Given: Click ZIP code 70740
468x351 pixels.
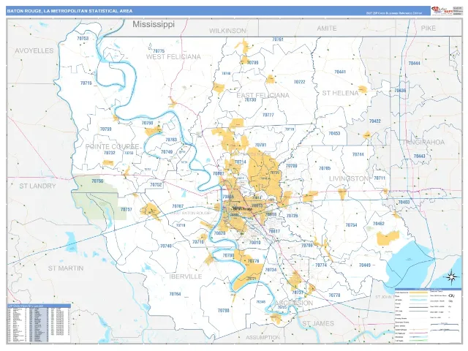Looking at the screenshot, I should coord(166,246).
